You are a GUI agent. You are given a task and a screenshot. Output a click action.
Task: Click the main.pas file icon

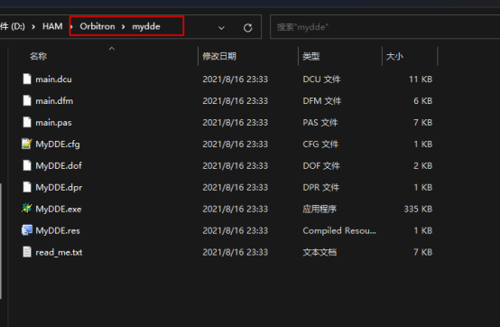[27, 122]
